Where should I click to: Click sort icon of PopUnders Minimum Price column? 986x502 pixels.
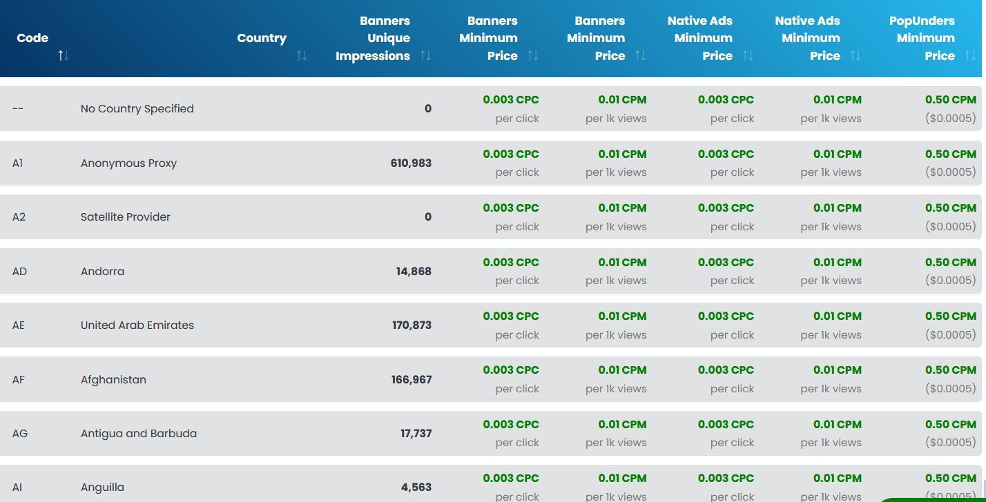tap(970, 56)
